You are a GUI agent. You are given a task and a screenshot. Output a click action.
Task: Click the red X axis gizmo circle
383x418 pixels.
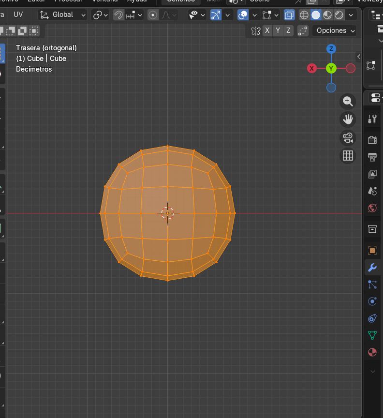click(x=312, y=68)
